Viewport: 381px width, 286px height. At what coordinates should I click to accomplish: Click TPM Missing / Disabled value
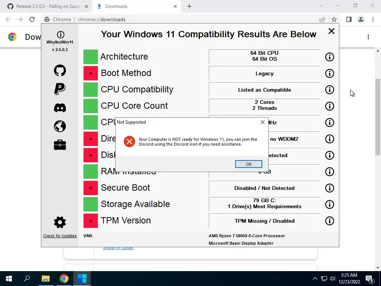tap(265, 221)
